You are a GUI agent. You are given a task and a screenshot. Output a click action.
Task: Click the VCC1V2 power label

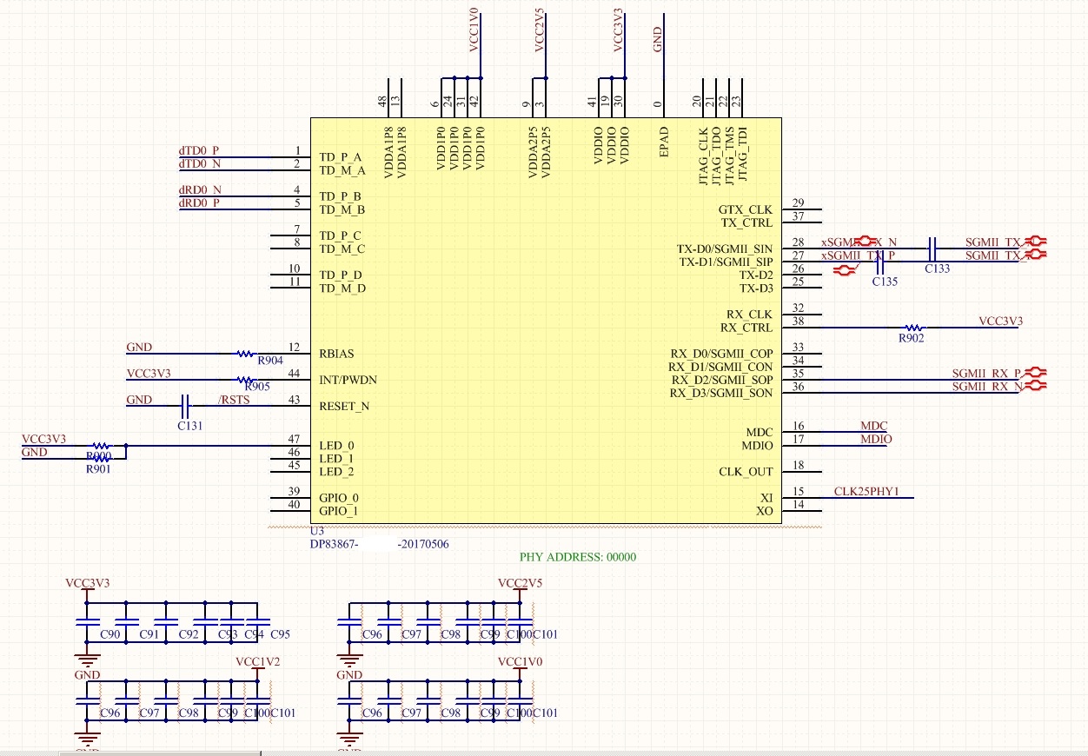pyautogui.click(x=257, y=661)
